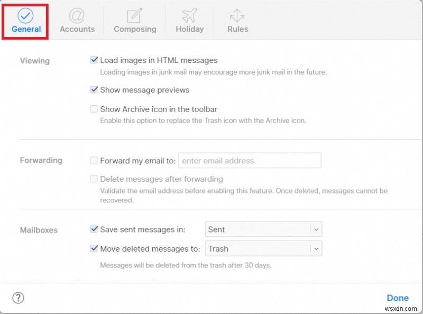The image size is (423, 314).
Task: Open help via the question mark icon
Action: pyautogui.click(x=18, y=298)
